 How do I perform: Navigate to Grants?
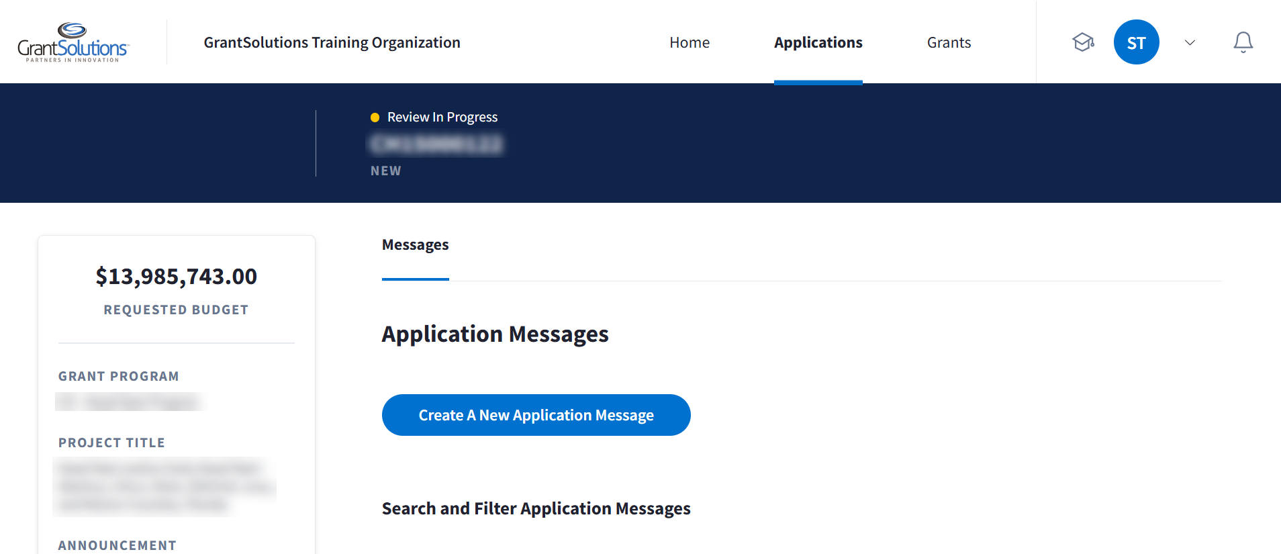[949, 42]
